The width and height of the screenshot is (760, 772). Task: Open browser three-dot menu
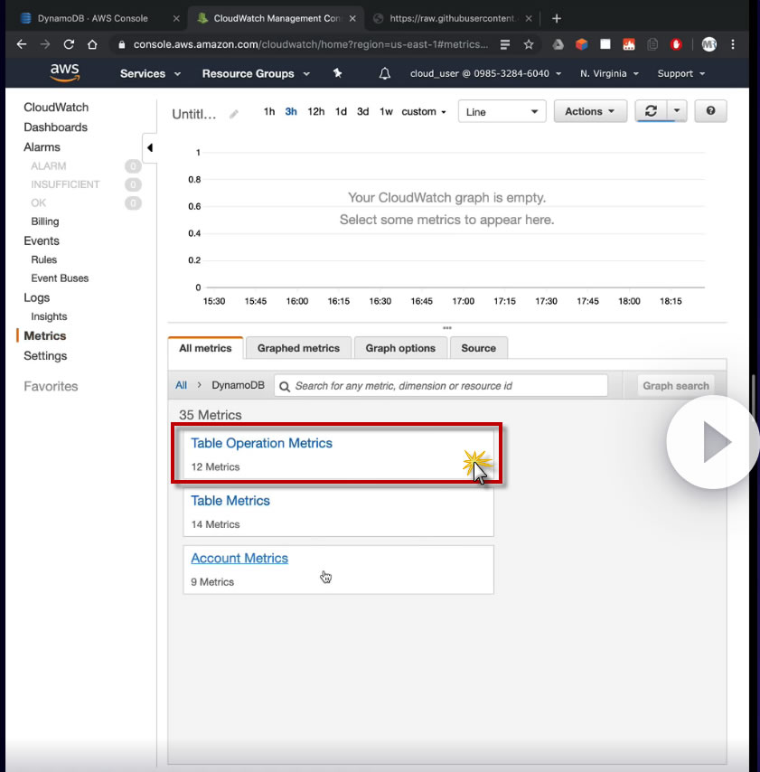point(733,45)
